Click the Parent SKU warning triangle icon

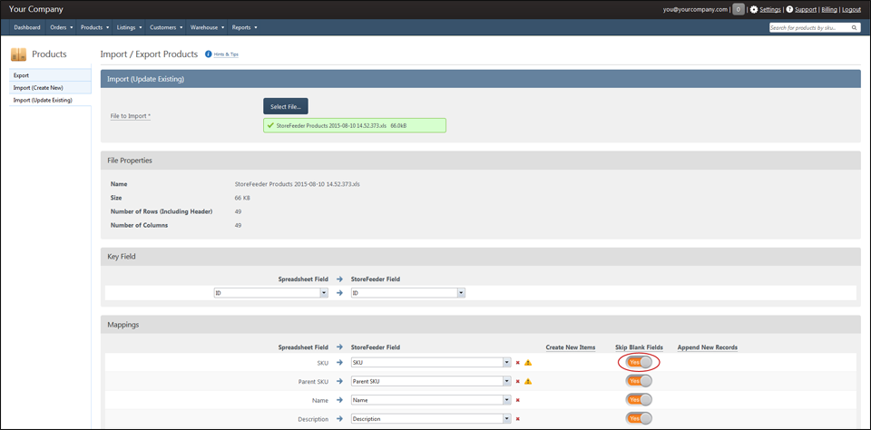(x=528, y=382)
